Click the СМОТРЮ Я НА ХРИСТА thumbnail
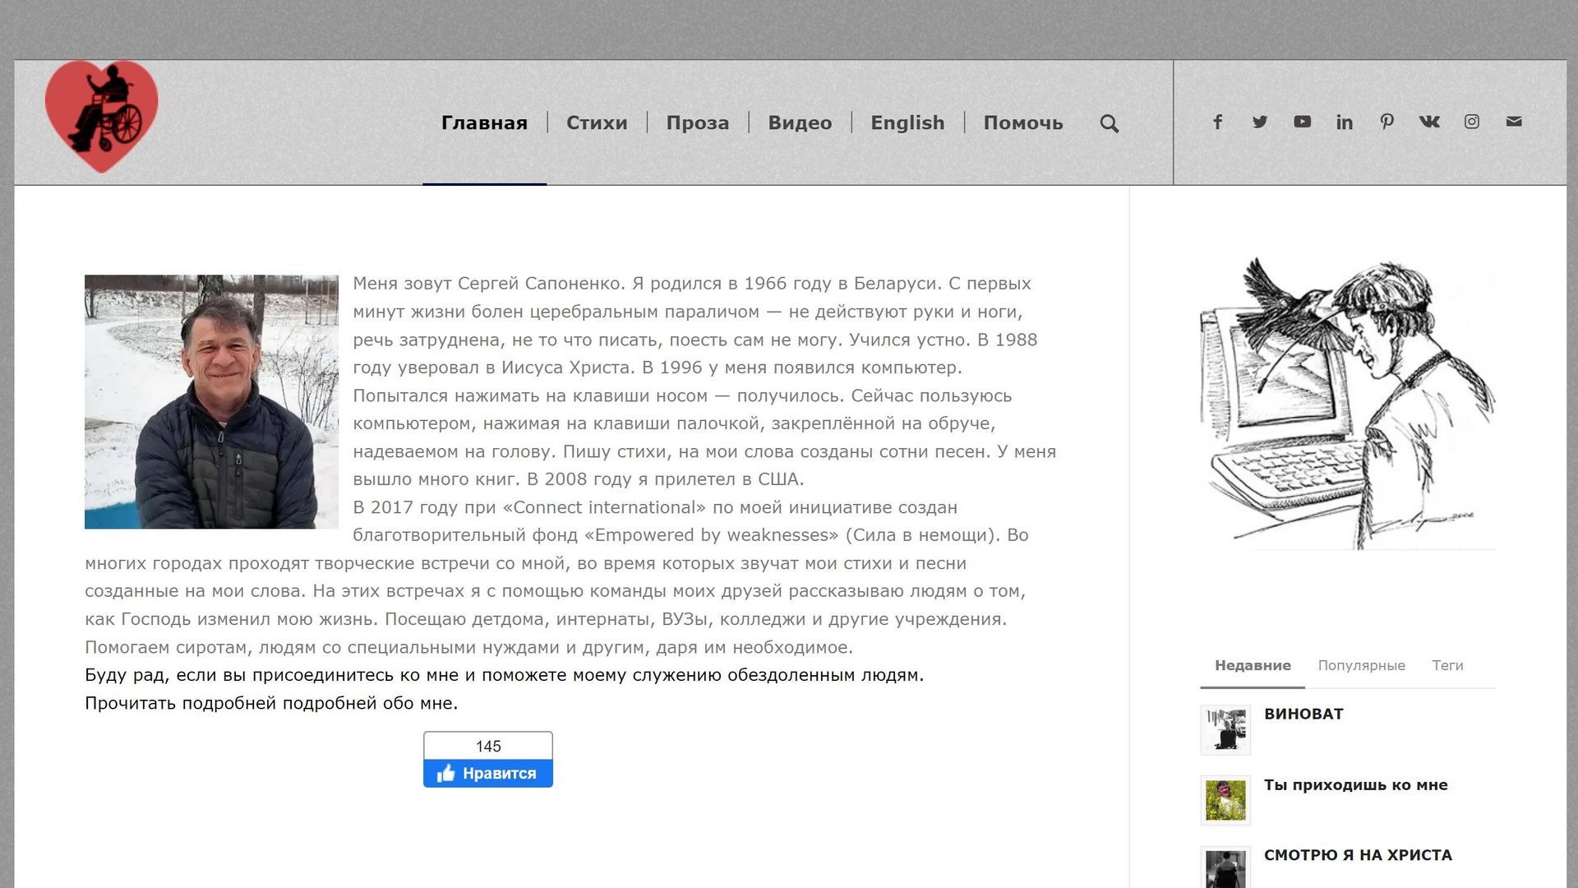 coord(1225,867)
